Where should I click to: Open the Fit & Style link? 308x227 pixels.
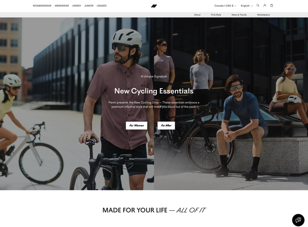click(x=216, y=15)
